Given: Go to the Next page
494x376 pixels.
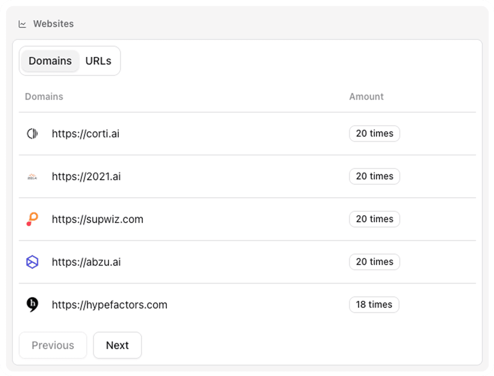Looking at the screenshot, I should 117,345.
